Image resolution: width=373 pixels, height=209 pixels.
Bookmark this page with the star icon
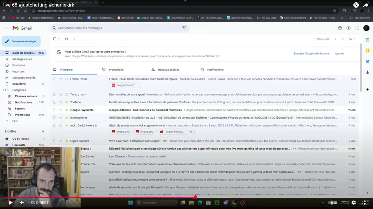[x=335, y=11]
